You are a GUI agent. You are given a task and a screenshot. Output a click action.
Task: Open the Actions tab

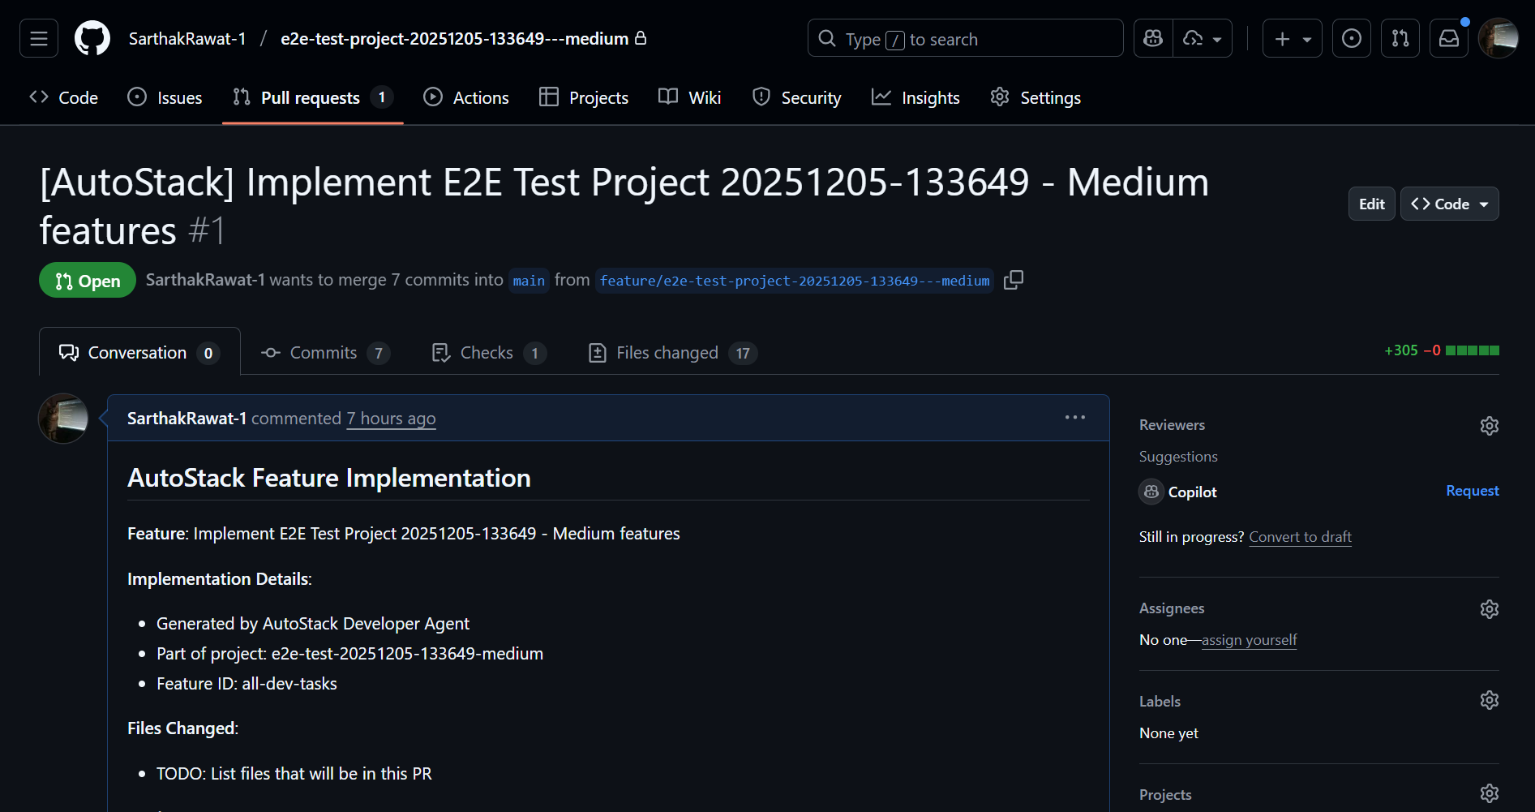tap(466, 97)
